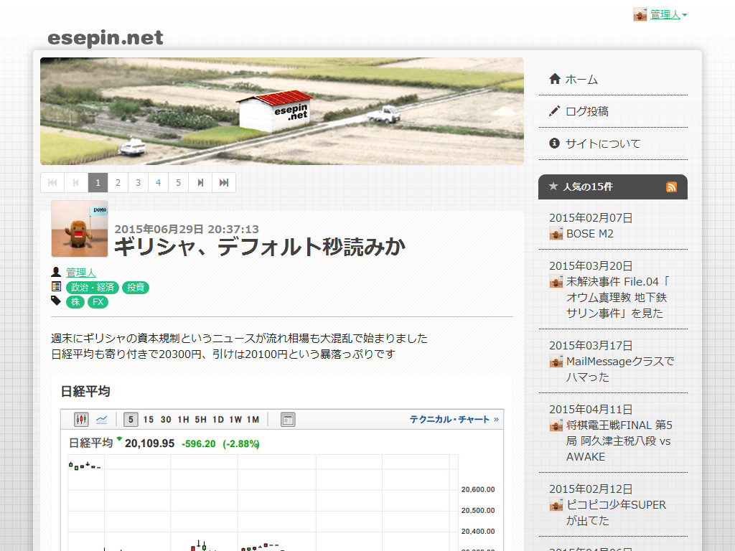Open entry MailMessageクラスでハマった

pos(619,369)
